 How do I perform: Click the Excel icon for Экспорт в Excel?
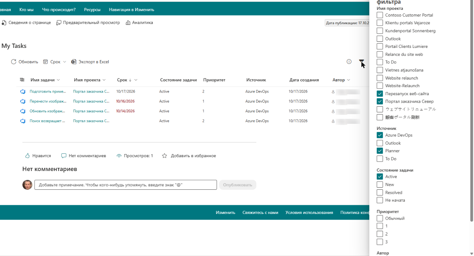click(x=74, y=62)
